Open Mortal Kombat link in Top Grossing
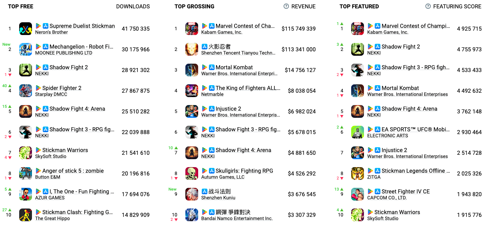 coord(234,67)
